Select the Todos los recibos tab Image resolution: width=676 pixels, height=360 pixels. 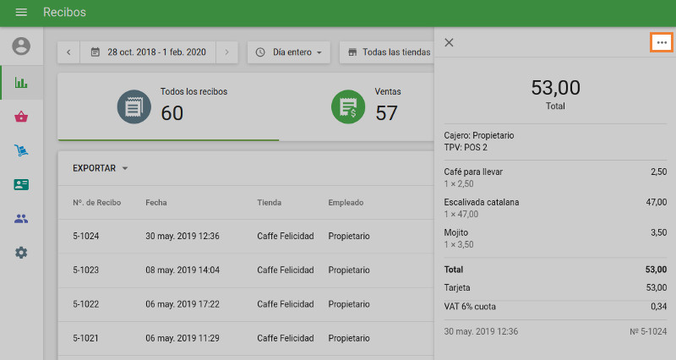click(168, 106)
